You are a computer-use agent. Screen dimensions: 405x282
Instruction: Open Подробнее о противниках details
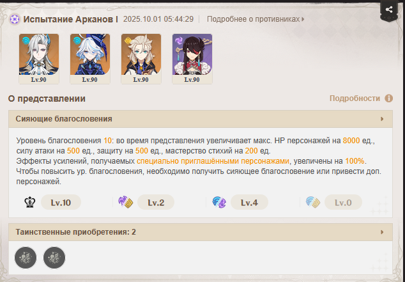pyautogui.click(x=256, y=19)
